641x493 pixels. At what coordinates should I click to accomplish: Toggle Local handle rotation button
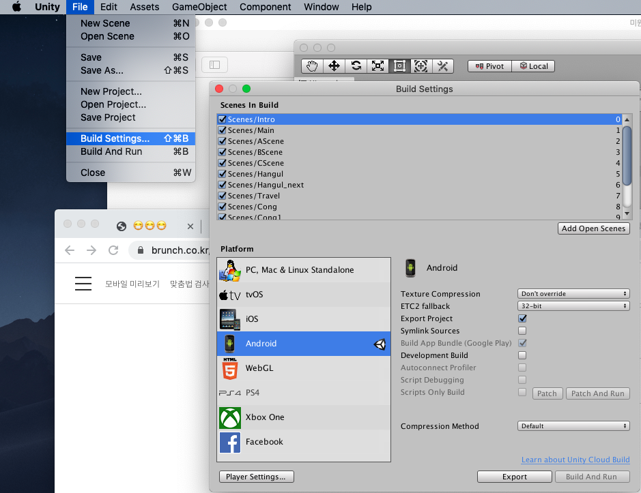[533, 66]
